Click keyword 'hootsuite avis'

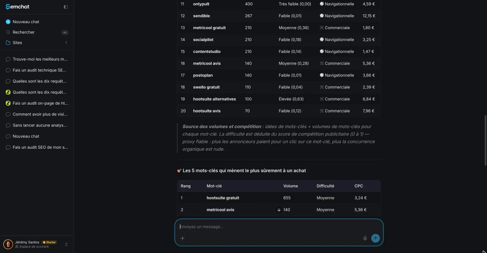coord(207,111)
